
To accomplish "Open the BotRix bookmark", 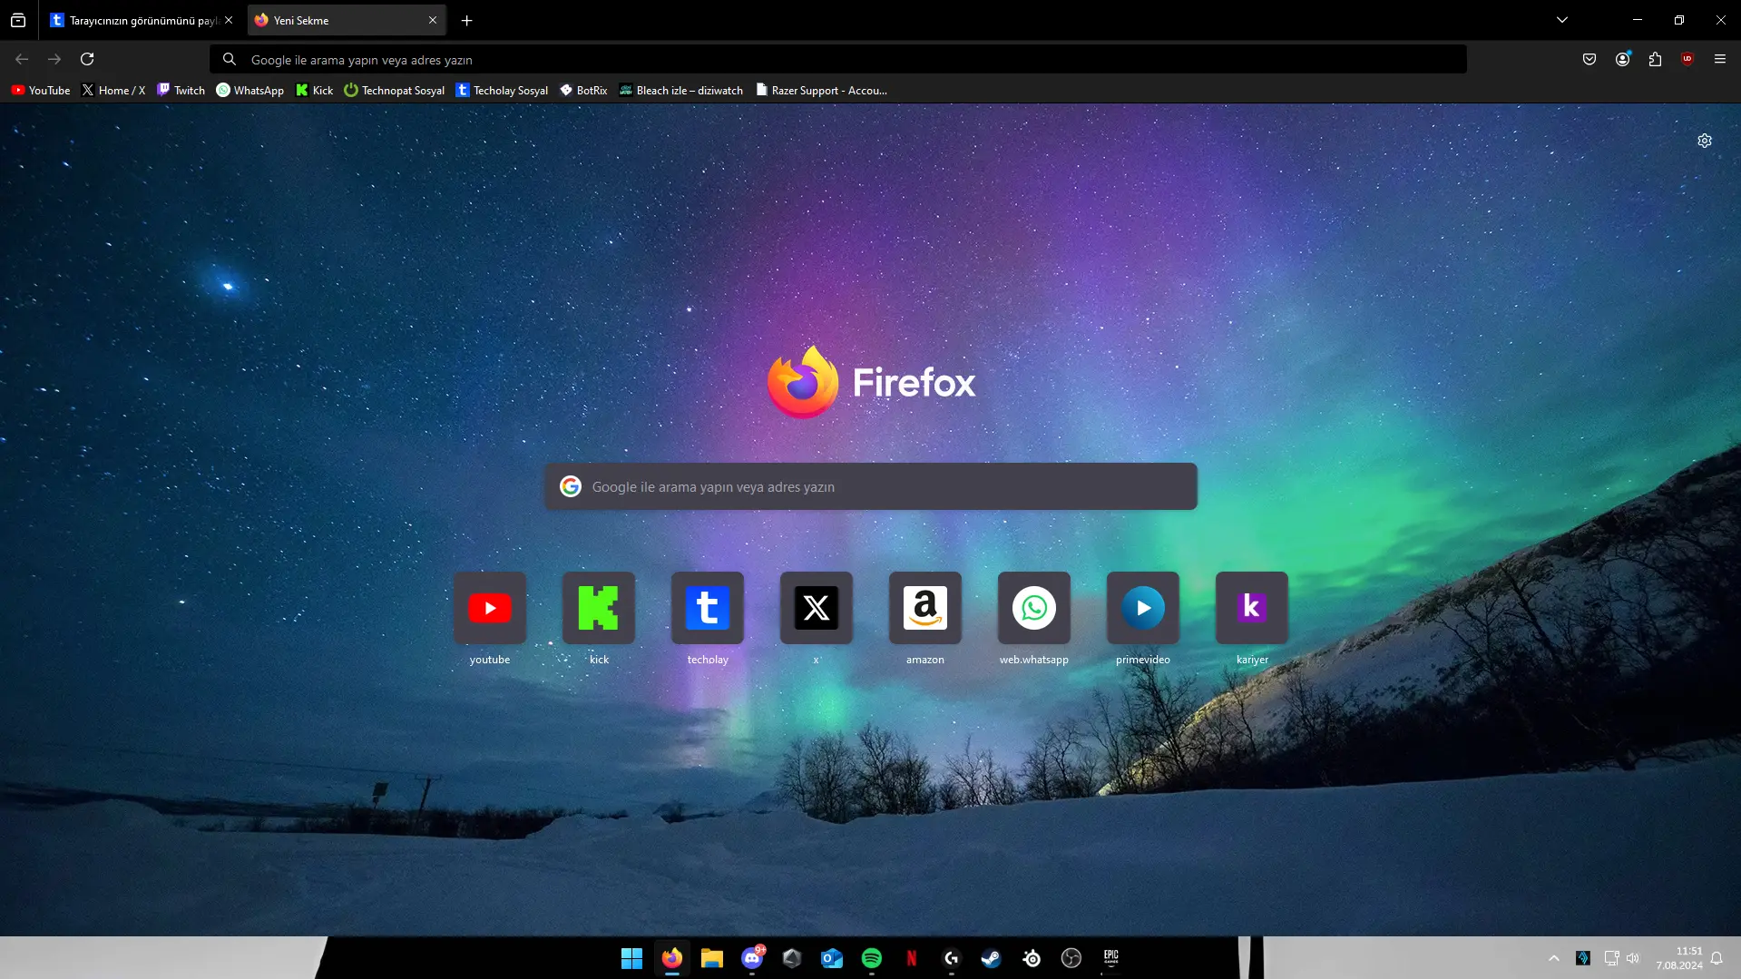I will pos(583,90).
